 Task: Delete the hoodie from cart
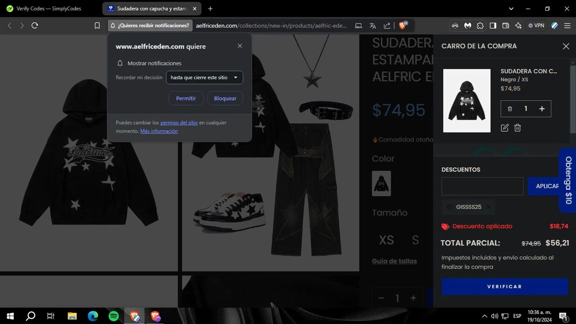coord(518,128)
